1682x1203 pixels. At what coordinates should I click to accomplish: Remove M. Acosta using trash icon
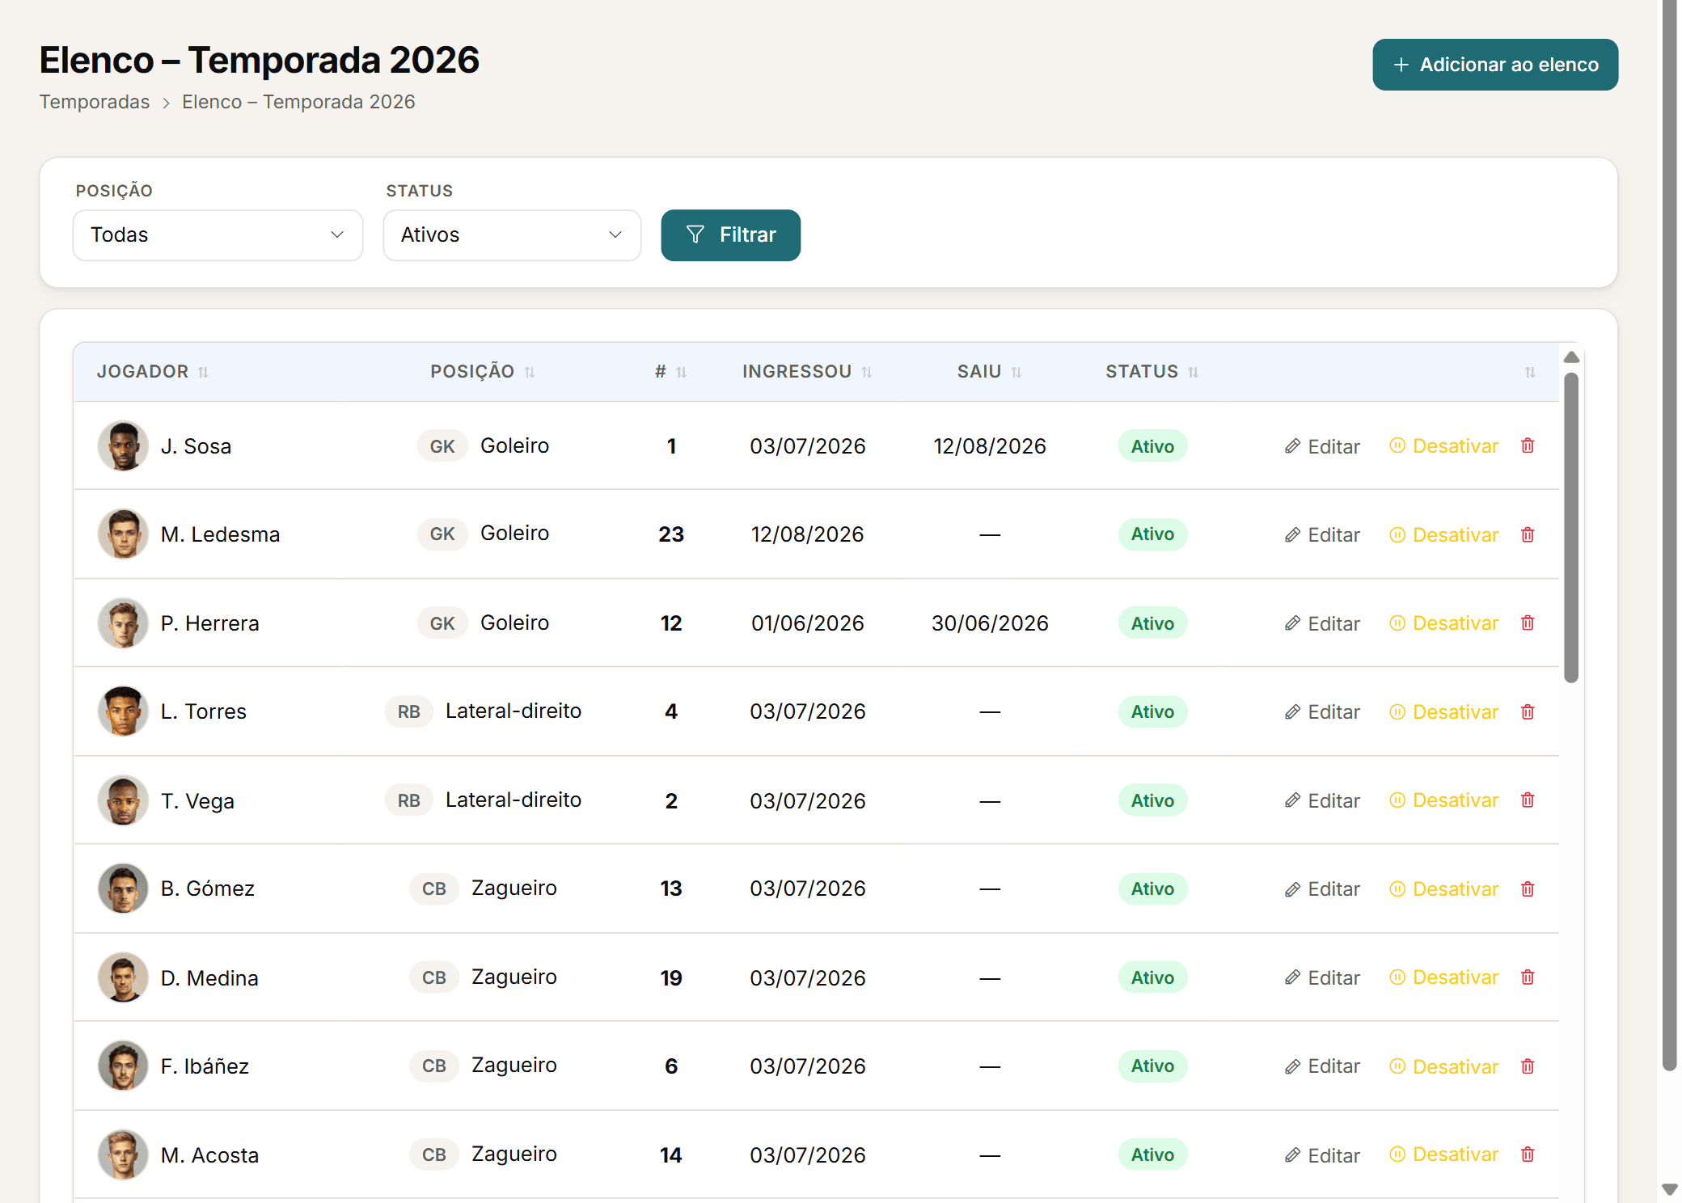pos(1528,1154)
